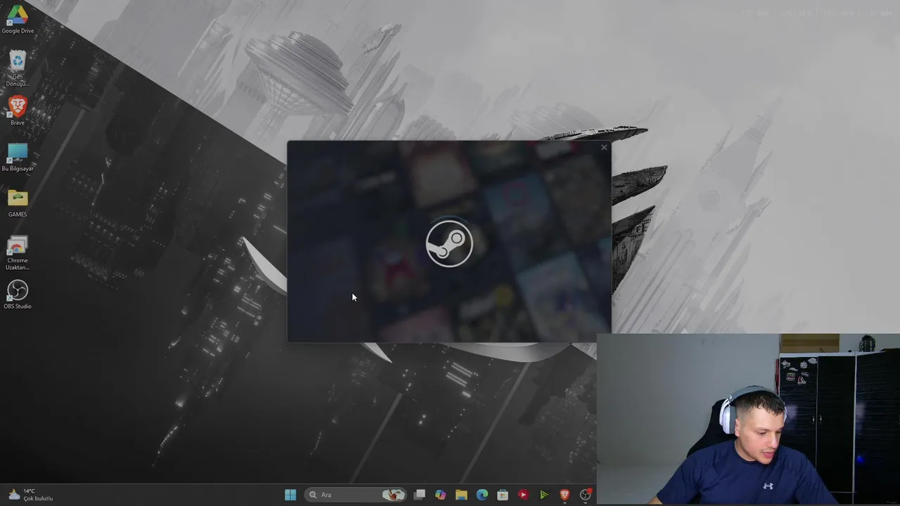The width and height of the screenshot is (900, 506).
Task: Open weather widget showing 14°C
Action: tap(30, 495)
